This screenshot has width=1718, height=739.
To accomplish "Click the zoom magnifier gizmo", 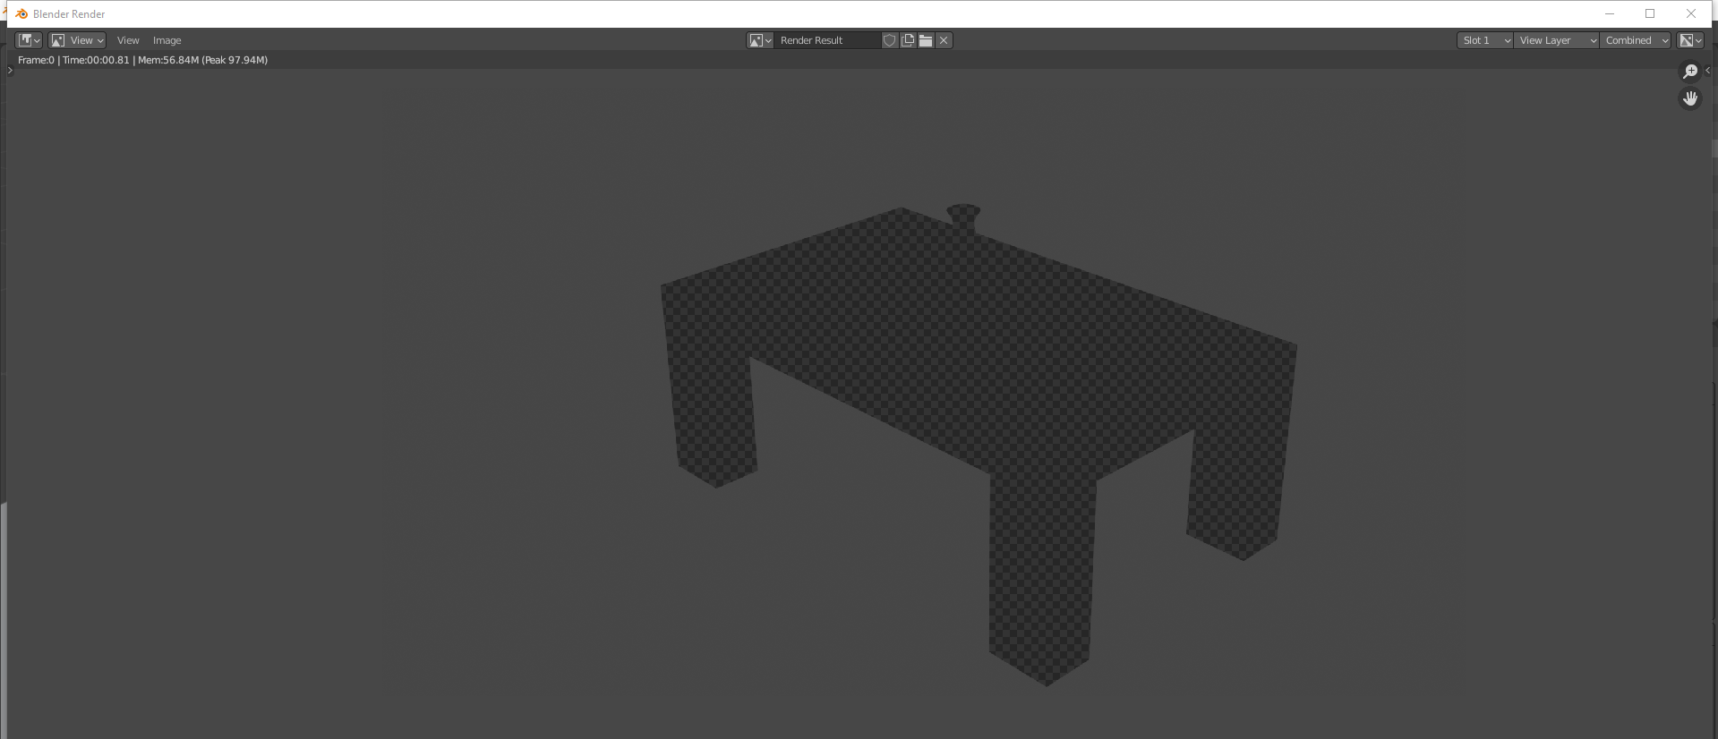I will 1690,72.
